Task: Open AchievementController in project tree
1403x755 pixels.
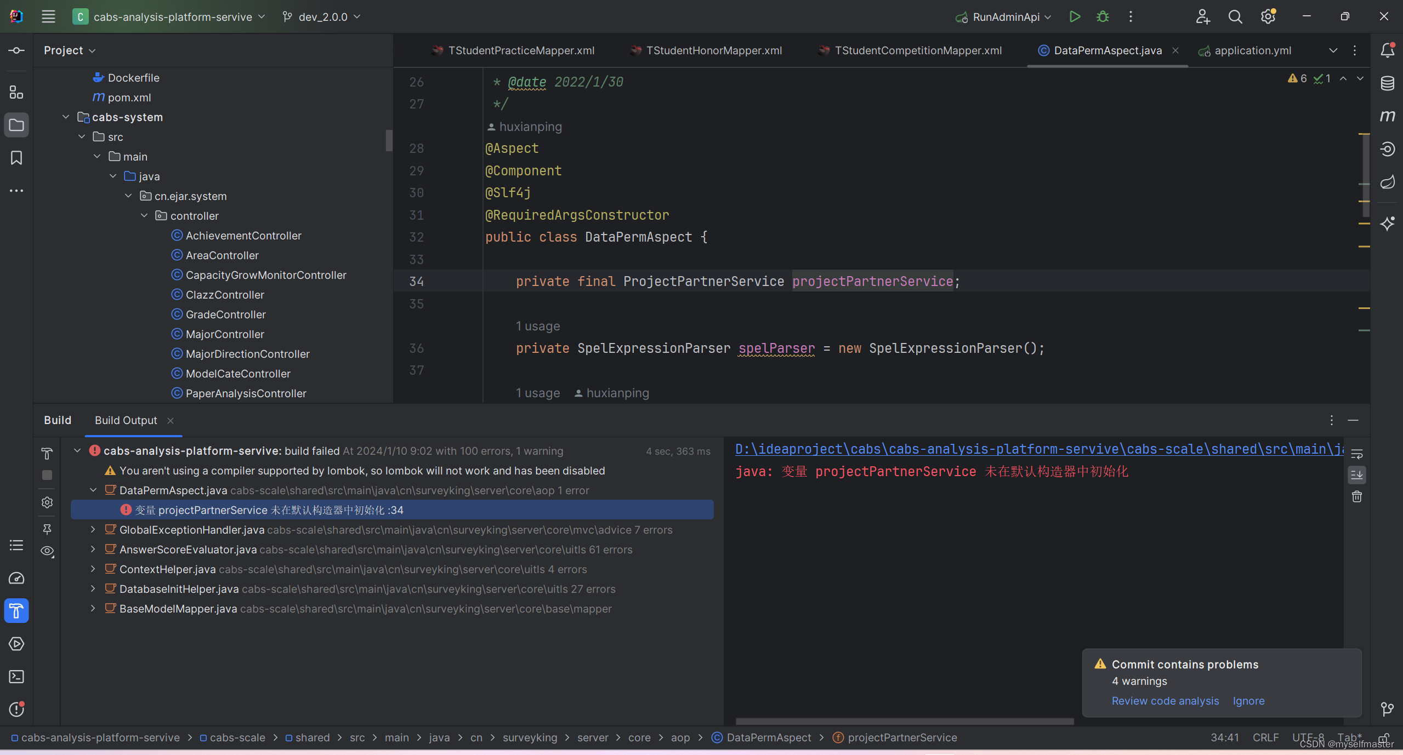Action: click(x=236, y=236)
